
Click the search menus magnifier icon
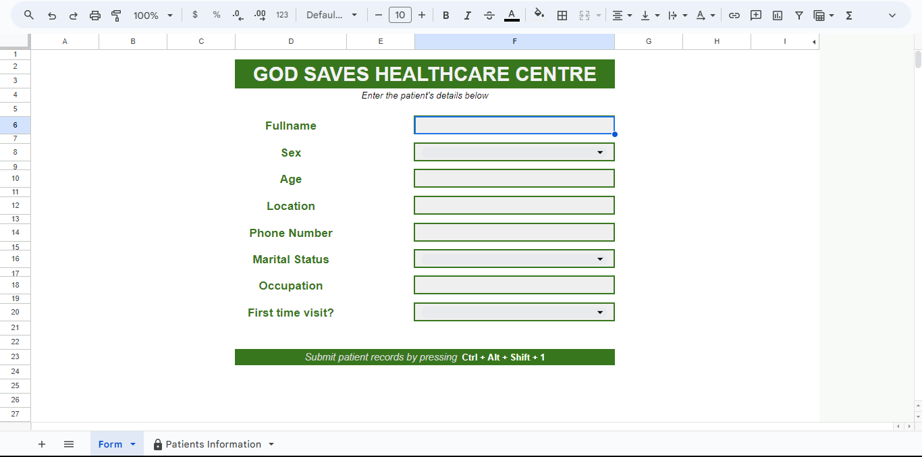29,15
